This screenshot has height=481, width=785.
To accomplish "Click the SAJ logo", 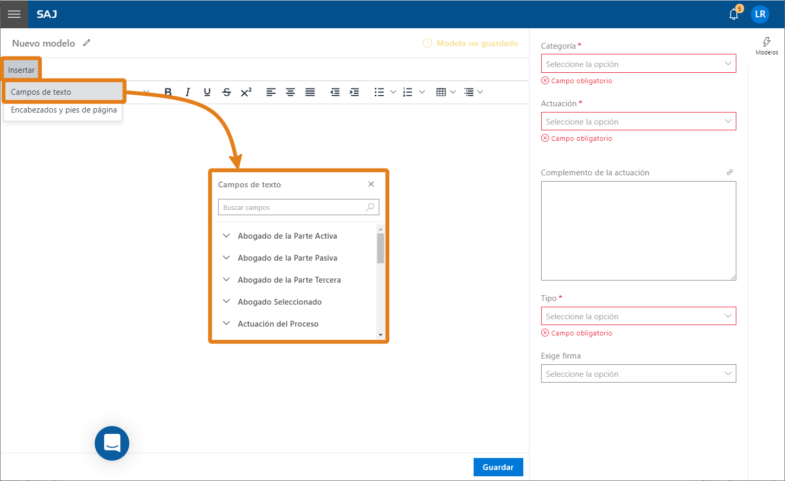I will (47, 14).
